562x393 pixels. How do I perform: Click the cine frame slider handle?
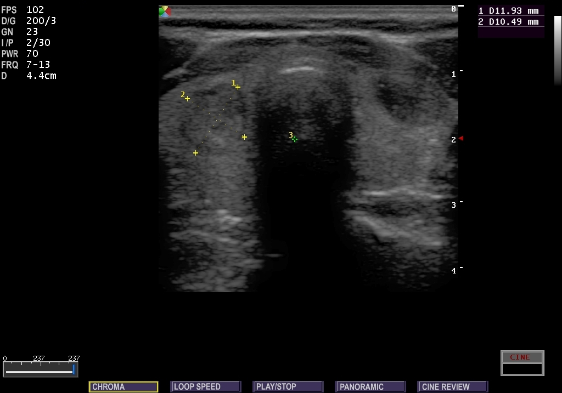pyautogui.click(x=74, y=370)
